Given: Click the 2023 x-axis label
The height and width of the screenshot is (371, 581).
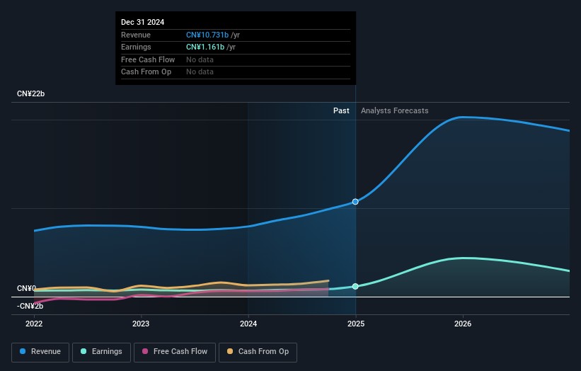Looking at the screenshot, I should pos(141,324).
